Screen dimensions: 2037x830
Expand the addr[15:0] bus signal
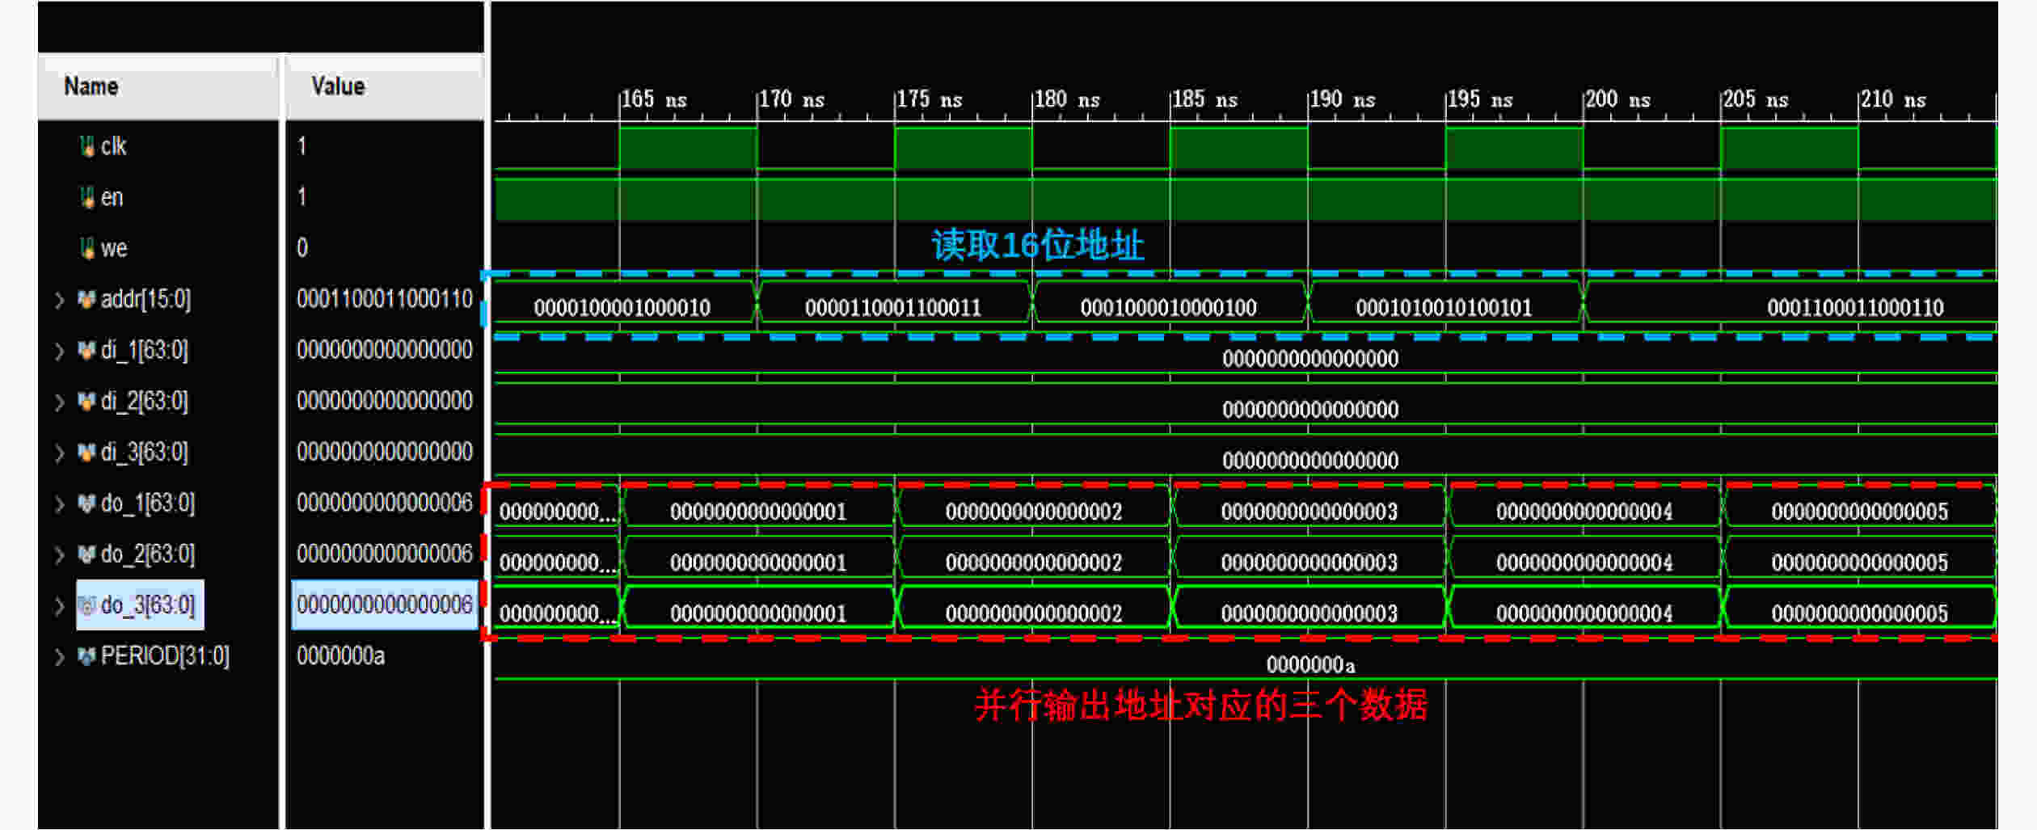tap(59, 301)
